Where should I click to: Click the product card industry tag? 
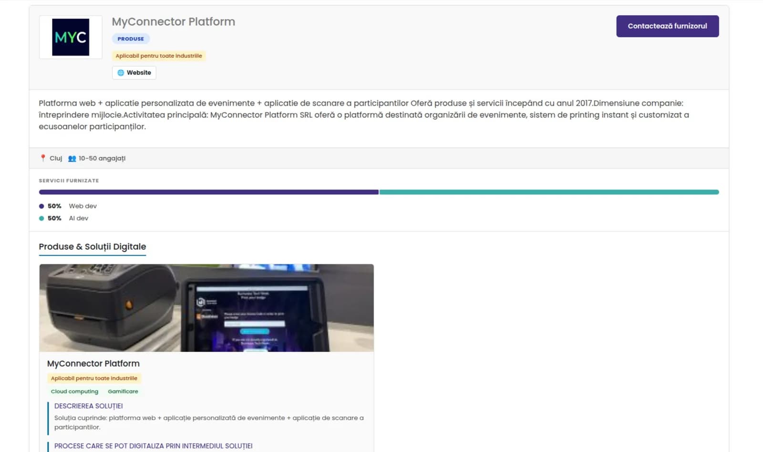[94, 378]
